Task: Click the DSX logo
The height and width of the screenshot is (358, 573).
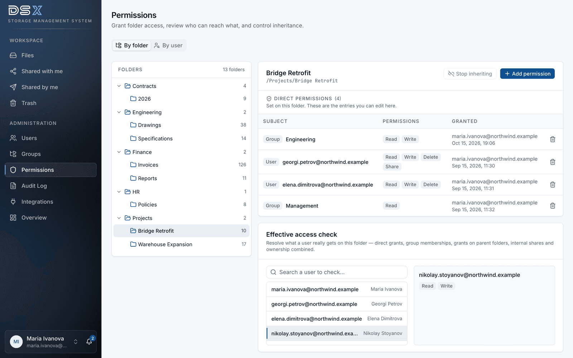Action: tap(25, 10)
